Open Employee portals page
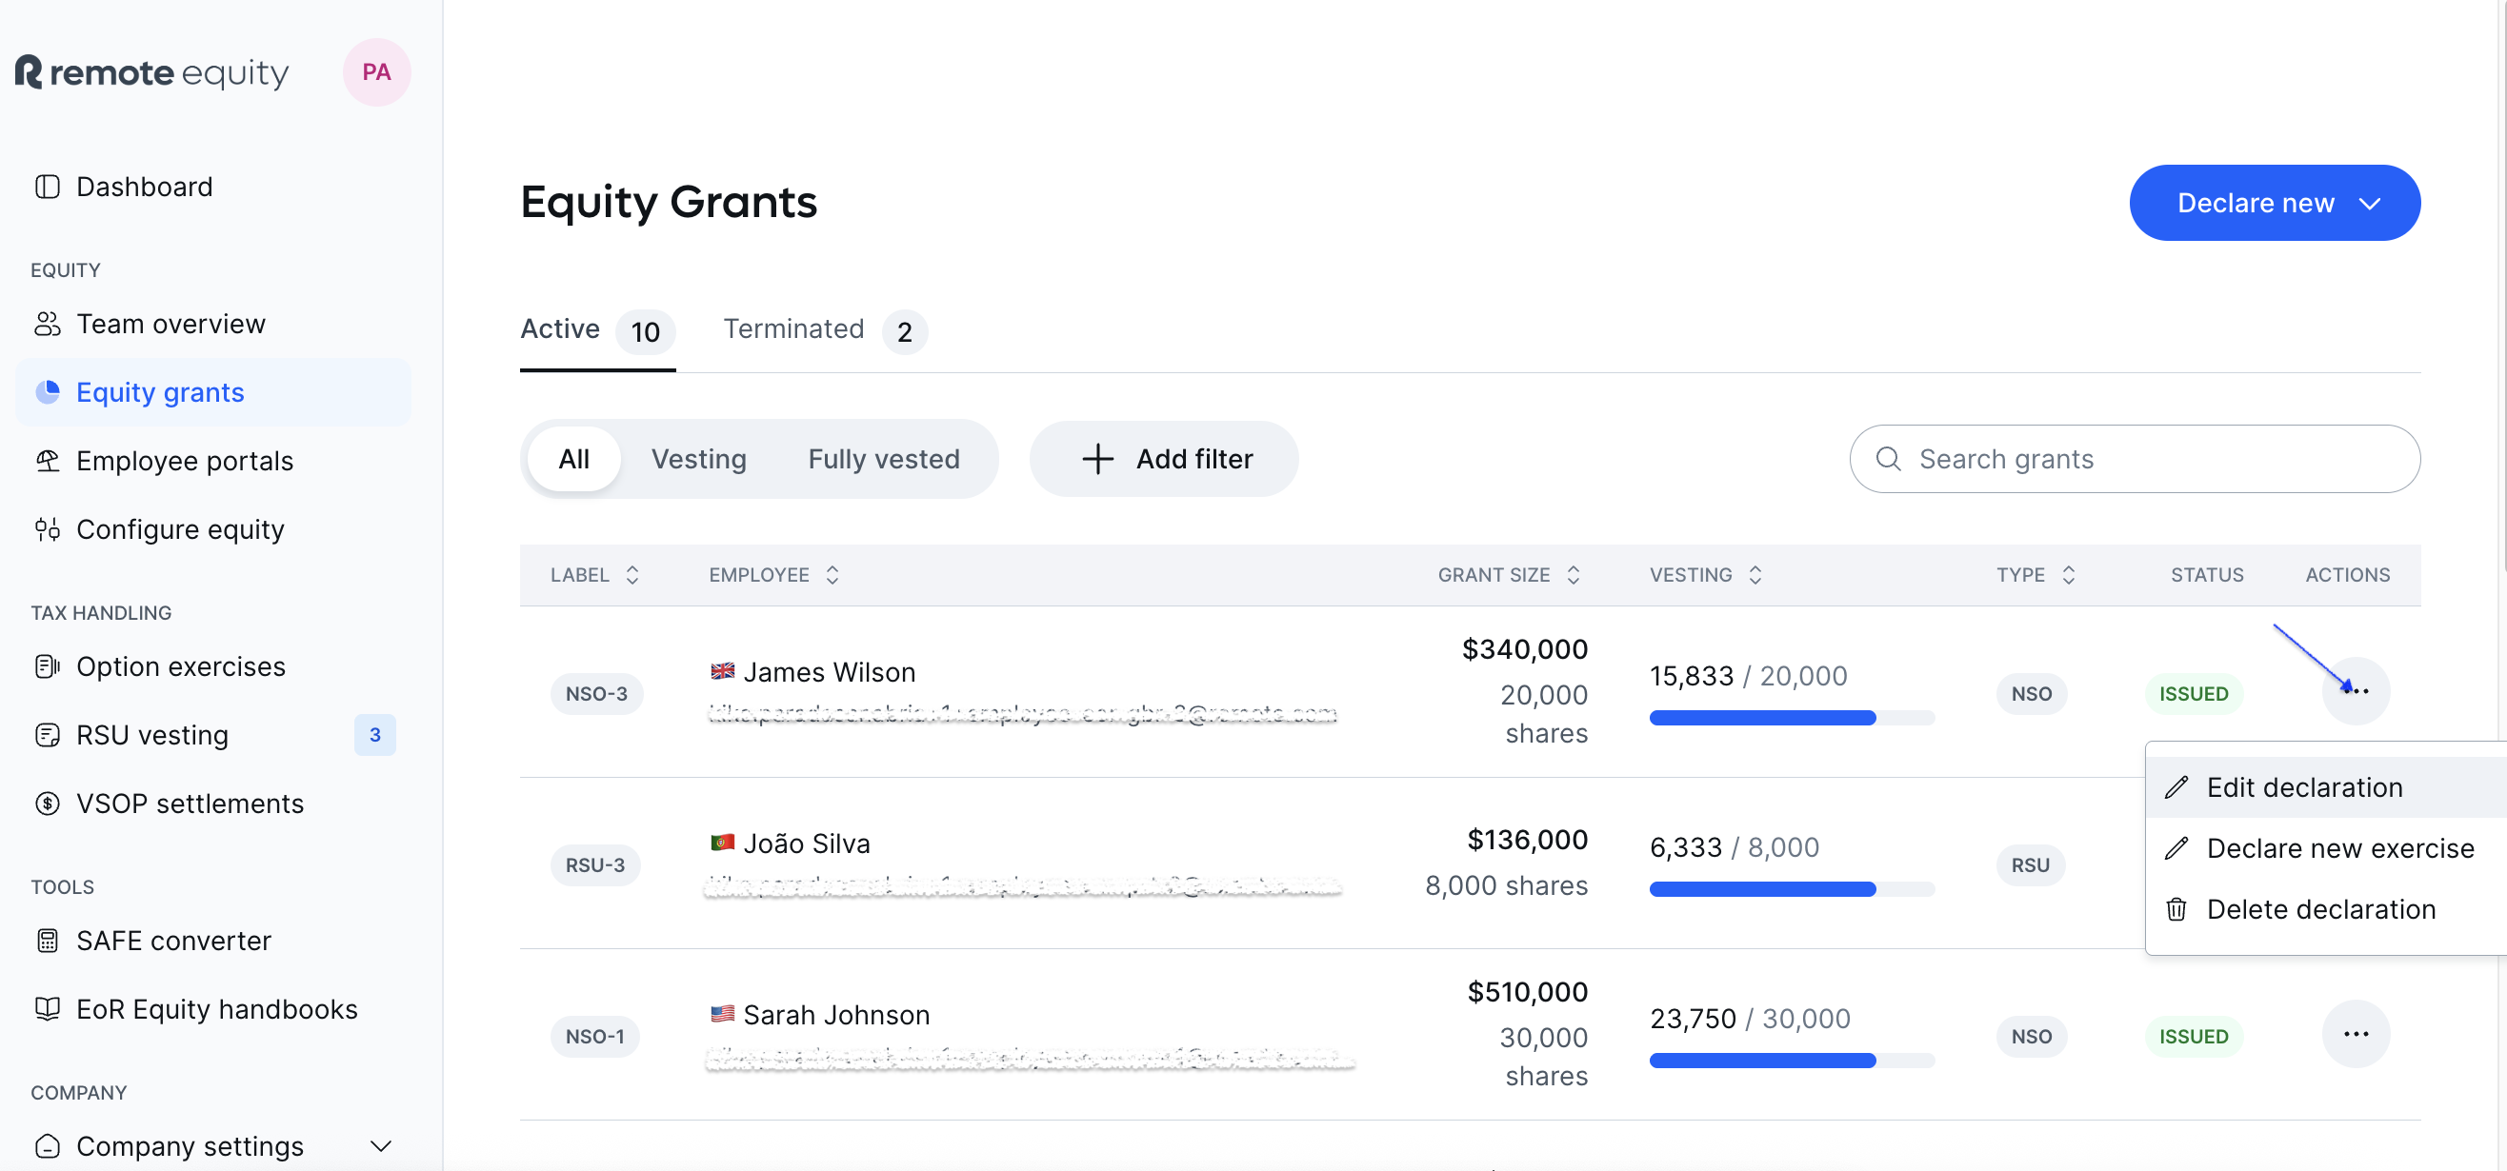 click(213, 461)
